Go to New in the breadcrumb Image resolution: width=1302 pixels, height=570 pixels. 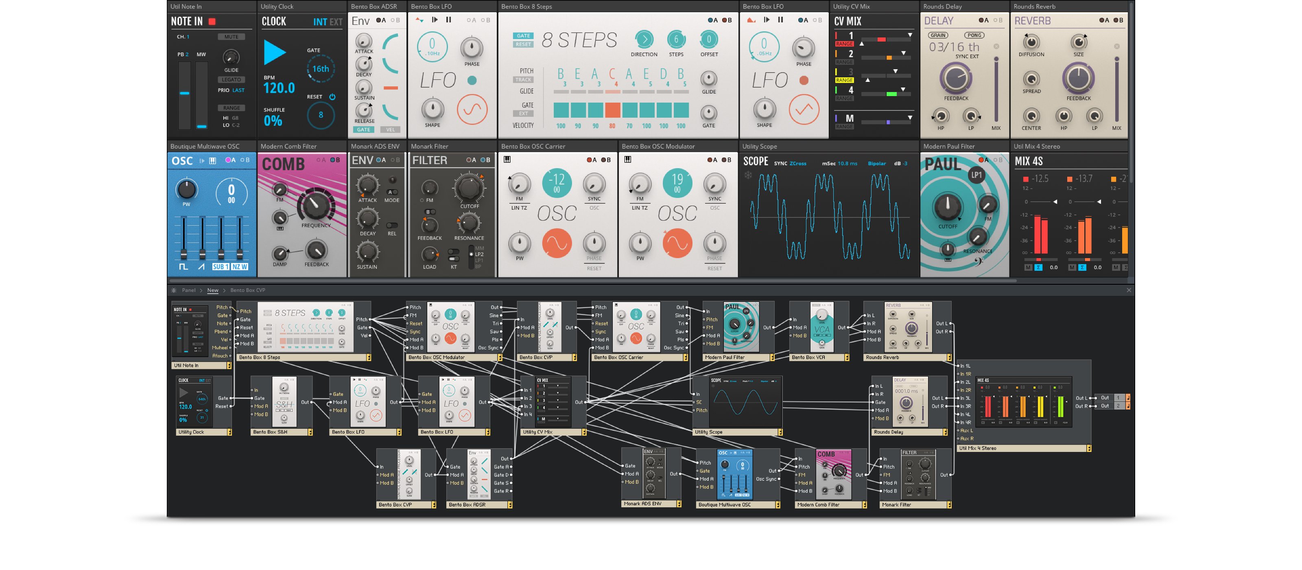[x=213, y=290]
